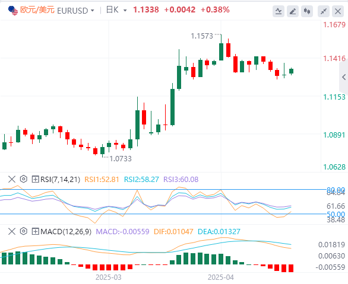Screen dimensions: 348x284
Task: Click price axis label 1.0628
Action: click(334, 167)
